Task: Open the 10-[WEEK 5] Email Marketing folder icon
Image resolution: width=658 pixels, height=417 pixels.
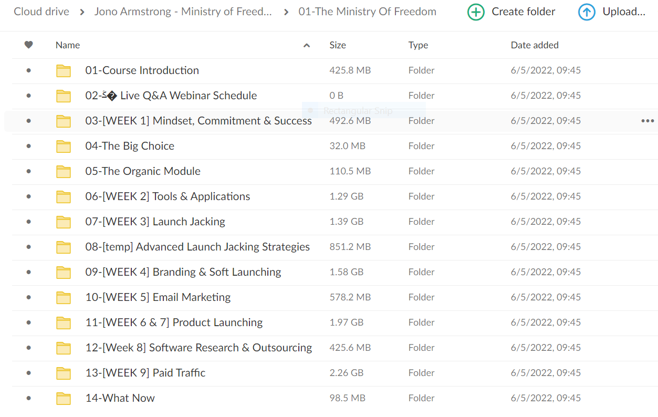Action: tap(64, 297)
